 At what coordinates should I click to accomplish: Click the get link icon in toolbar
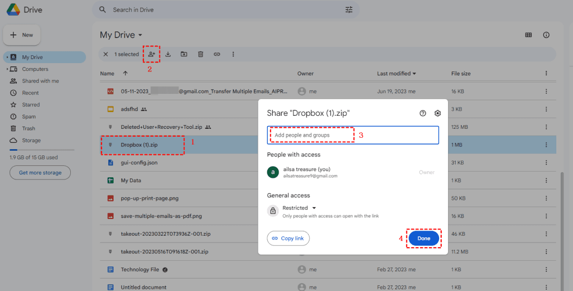217,54
